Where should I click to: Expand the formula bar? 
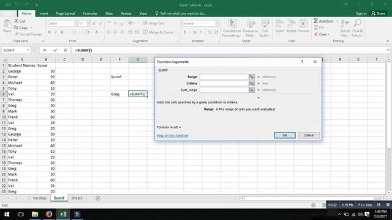[x=388, y=50]
